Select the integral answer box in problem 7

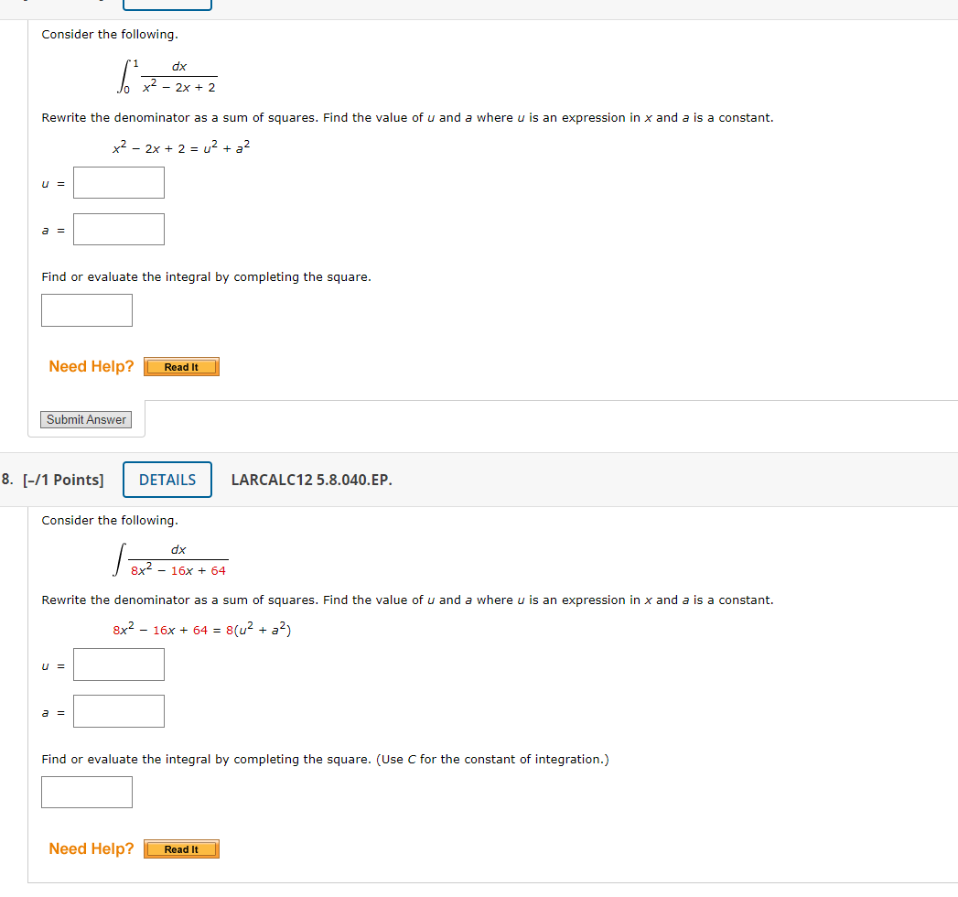click(x=86, y=309)
